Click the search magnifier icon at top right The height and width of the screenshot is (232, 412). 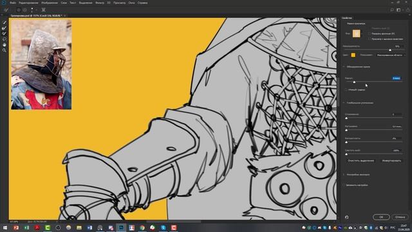point(392,10)
